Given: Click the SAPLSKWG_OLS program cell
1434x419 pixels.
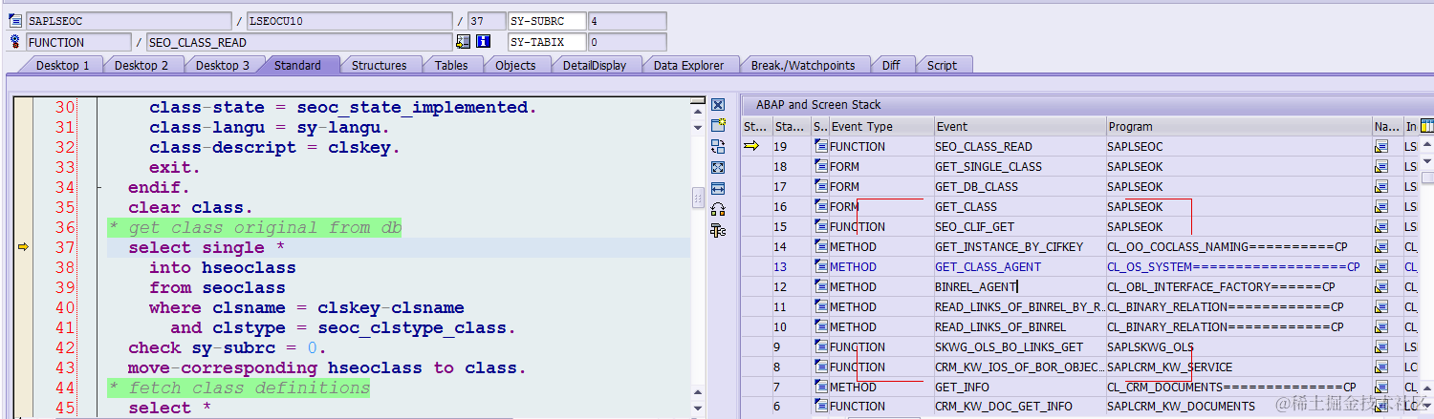Looking at the screenshot, I should coord(1239,346).
